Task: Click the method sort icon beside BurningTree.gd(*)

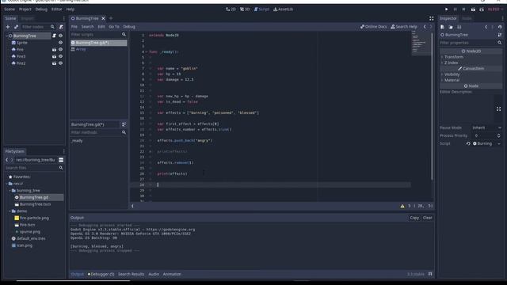Action: click(124, 124)
